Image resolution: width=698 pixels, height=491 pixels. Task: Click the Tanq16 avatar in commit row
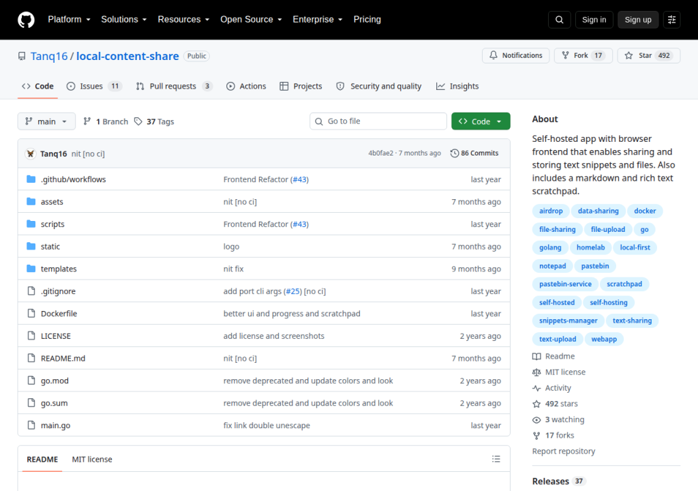click(x=30, y=153)
